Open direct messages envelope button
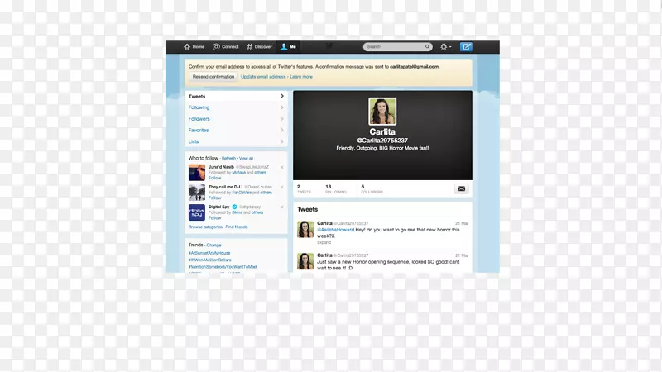Image resolution: width=662 pixels, height=372 pixels. (462, 189)
